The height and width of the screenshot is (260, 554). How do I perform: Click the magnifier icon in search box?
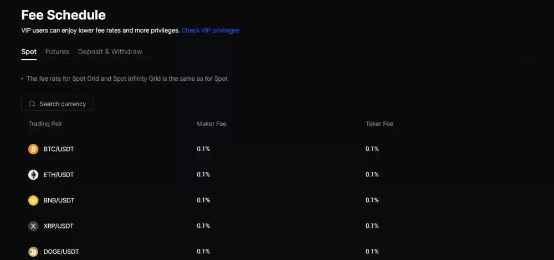[32, 104]
